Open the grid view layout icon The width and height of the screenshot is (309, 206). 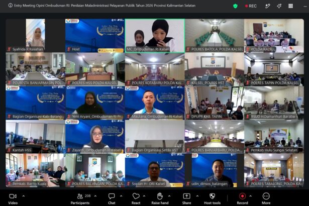[291, 6]
